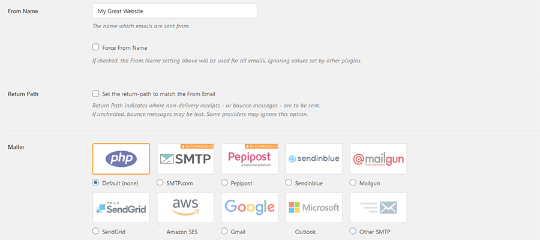Click the From Name text field

[x=175, y=11]
